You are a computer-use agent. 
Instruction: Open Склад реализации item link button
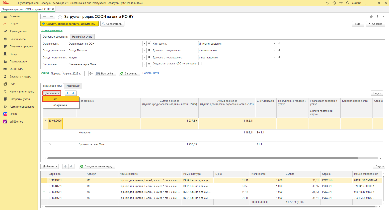(x=149, y=50)
